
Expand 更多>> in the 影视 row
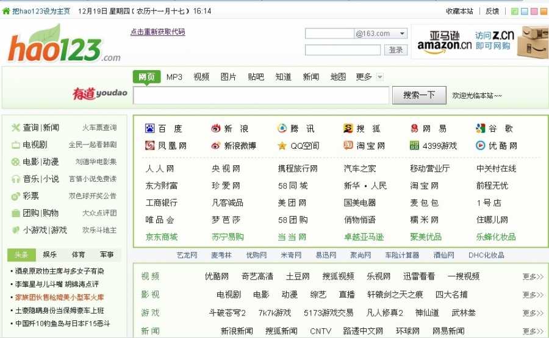pyautogui.click(x=533, y=295)
